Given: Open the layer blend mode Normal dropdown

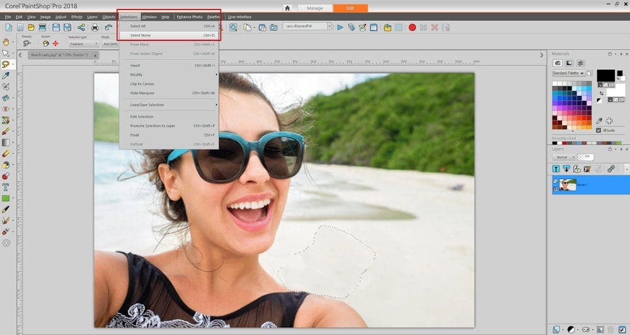Looking at the screenshot, I should 563,156.
